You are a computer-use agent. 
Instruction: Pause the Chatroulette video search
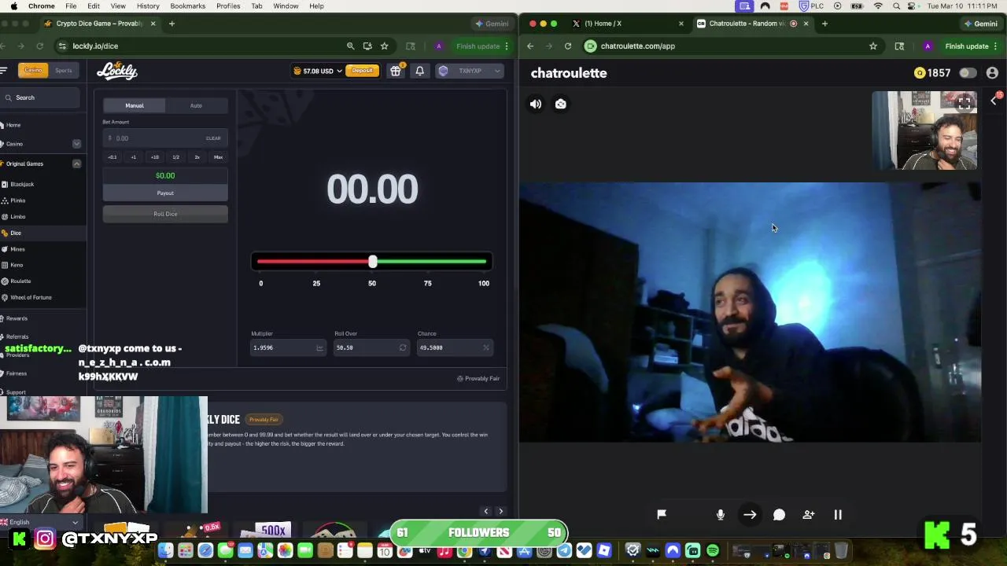(x=838, y=514)
